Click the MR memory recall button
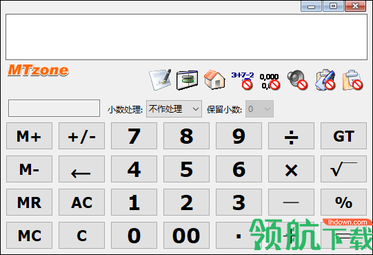This screenshot has height=255, width=373. pos(29,202)
